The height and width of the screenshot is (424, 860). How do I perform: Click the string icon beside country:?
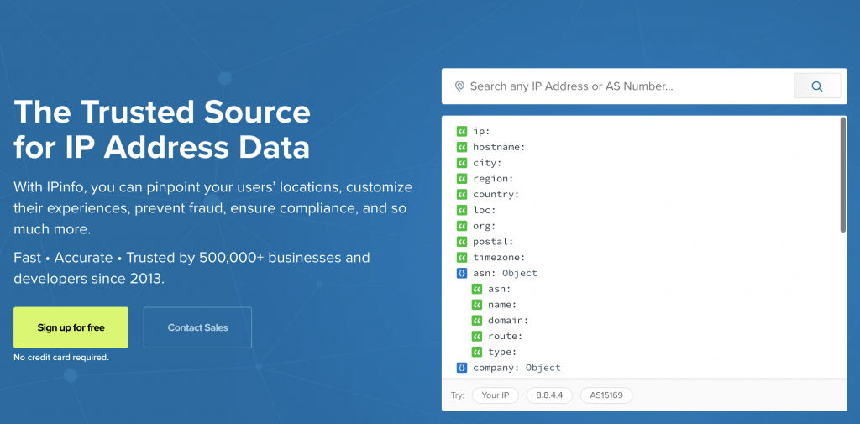(x=461, y=194)
